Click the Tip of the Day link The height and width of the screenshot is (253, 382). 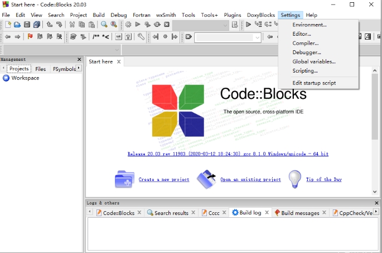(324, 180)
